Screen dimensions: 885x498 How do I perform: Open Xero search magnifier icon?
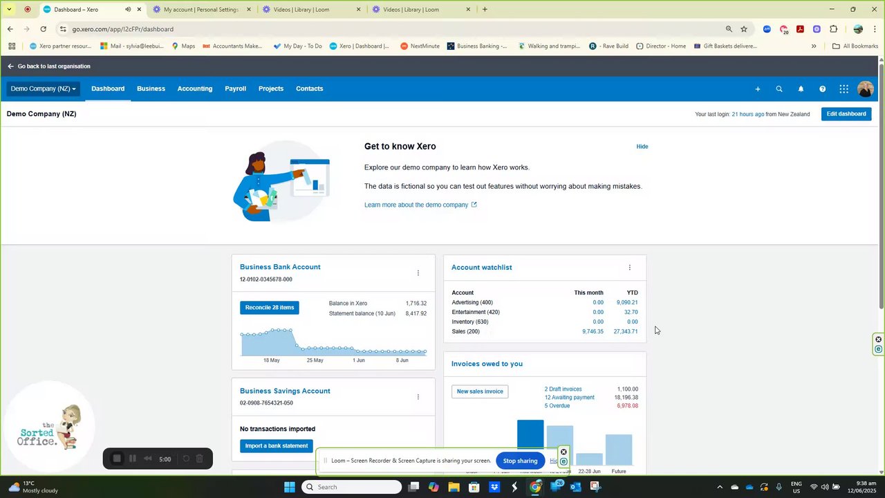[779, 89]
